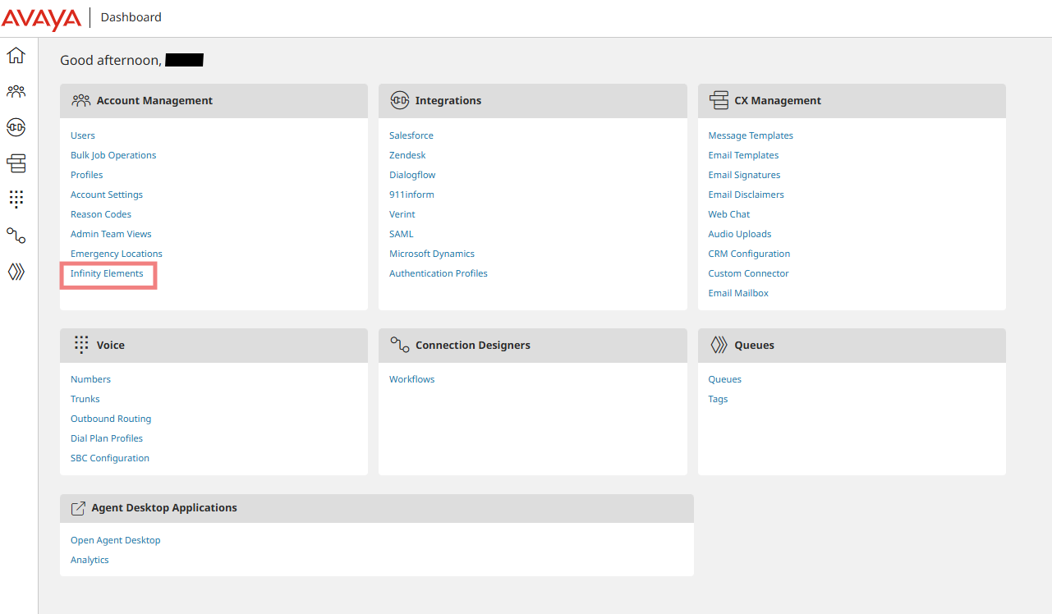Image resolution: width=1052 pixels, height=614 pixels.
Task: Navigate to Users under Account Management
Action: (82, 135)
